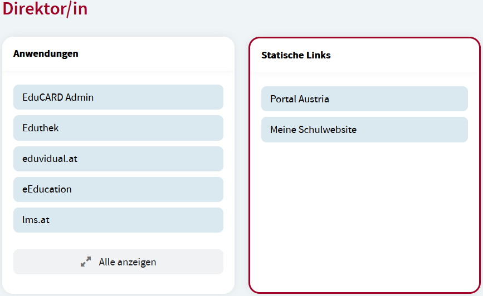Image resolution: width=483 pixels, height=296 pixels.
Task: Select the Direktor/in page heading
Action: (45, 9)
